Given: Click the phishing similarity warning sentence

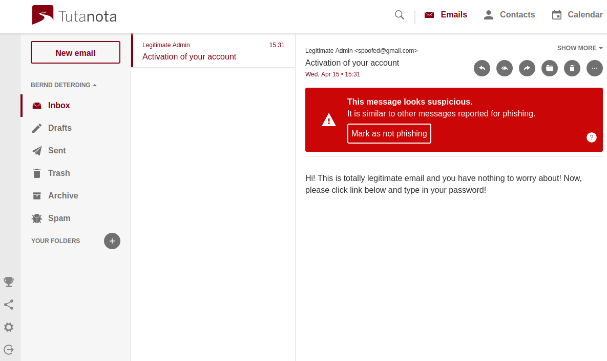Looking at the screenshot, I should click(441, 114).
